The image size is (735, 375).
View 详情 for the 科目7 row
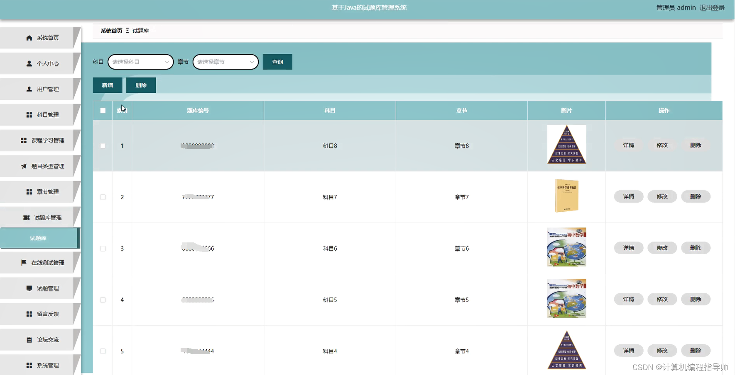[x=629, y=196]
